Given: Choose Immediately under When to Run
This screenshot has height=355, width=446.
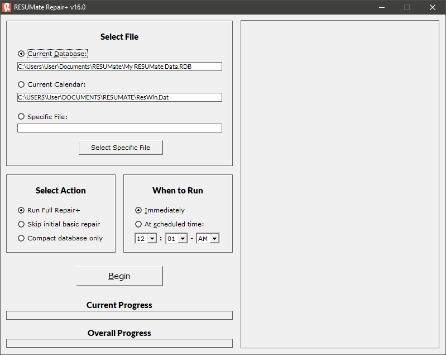Looking at the screenshot, I should coord(138,210).
